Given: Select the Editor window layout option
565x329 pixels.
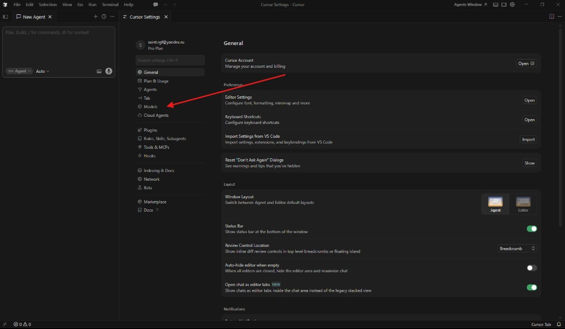Looking at the screenshot, I should (x=523, y=204).
